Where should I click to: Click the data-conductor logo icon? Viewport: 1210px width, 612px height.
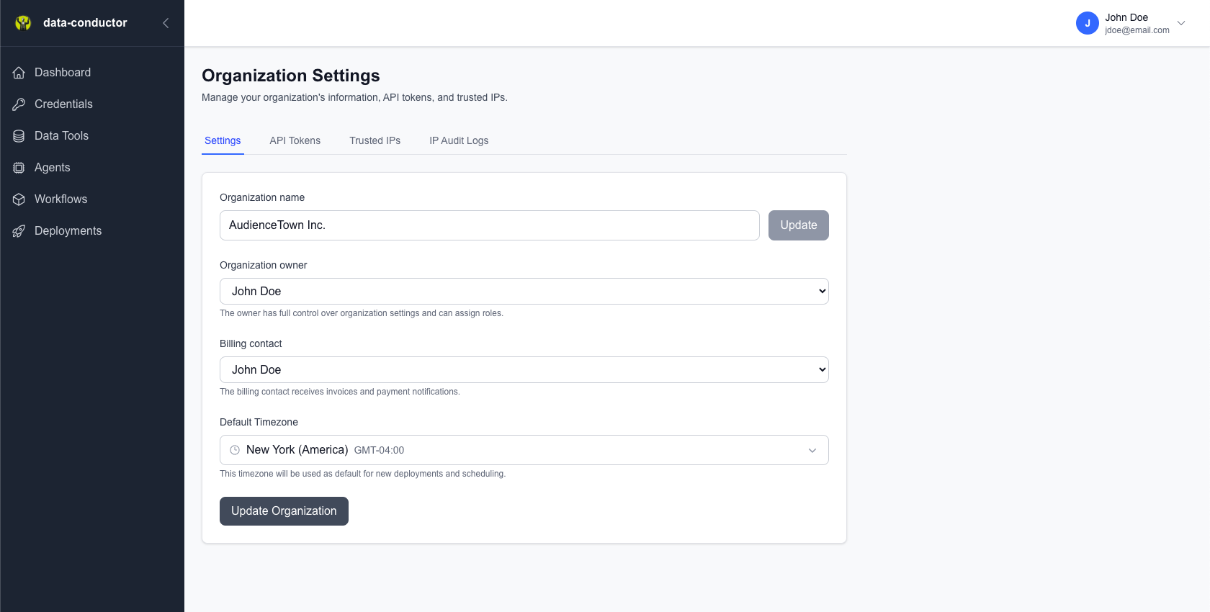[x=23, y=23]
